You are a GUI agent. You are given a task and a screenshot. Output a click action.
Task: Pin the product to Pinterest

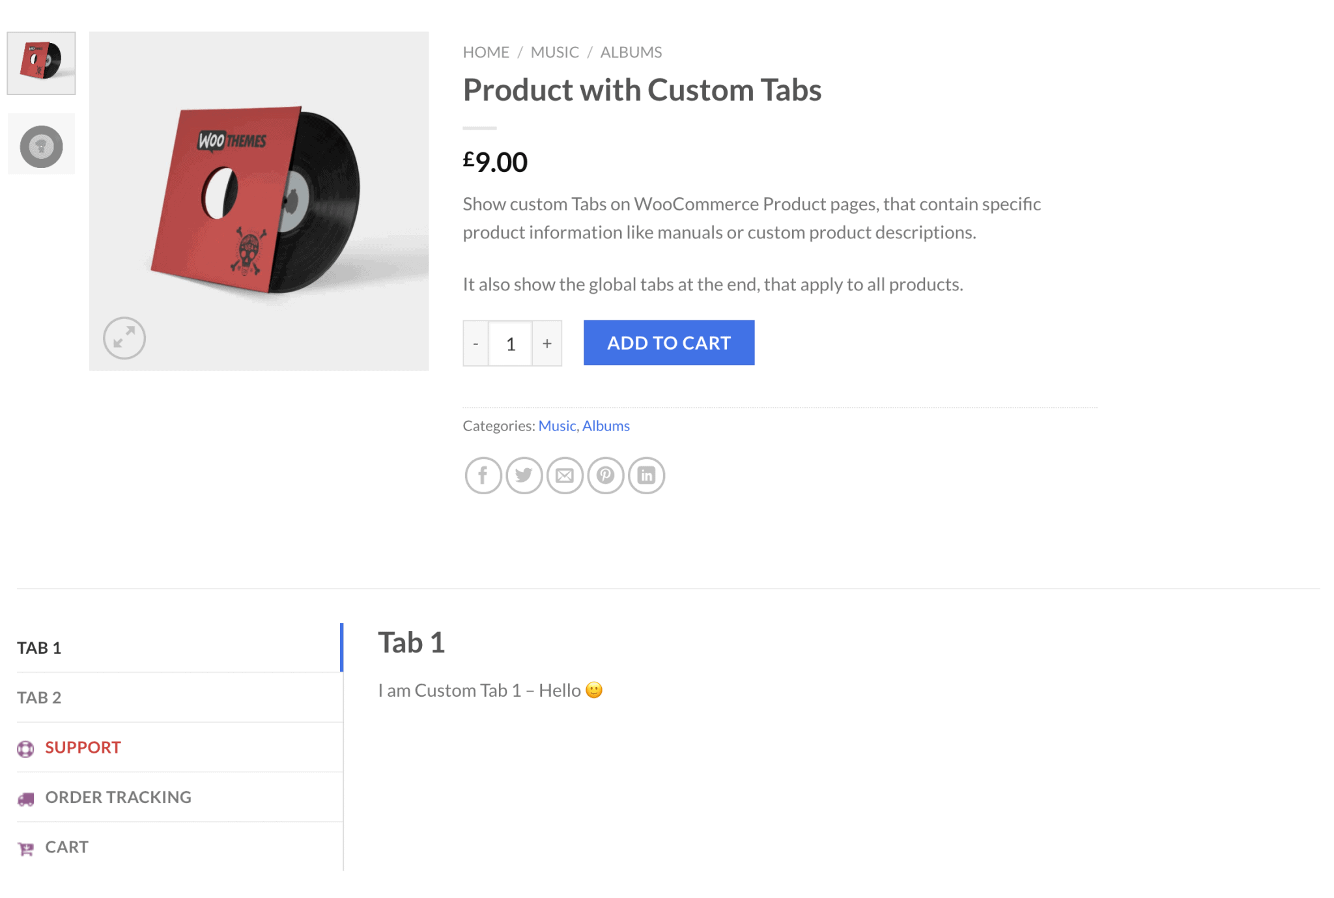pos(605,475)
